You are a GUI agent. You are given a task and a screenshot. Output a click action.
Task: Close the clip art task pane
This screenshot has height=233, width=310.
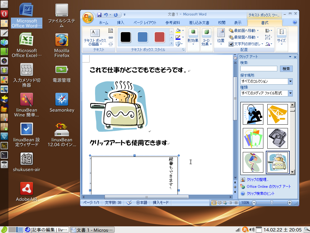[295, 57]
